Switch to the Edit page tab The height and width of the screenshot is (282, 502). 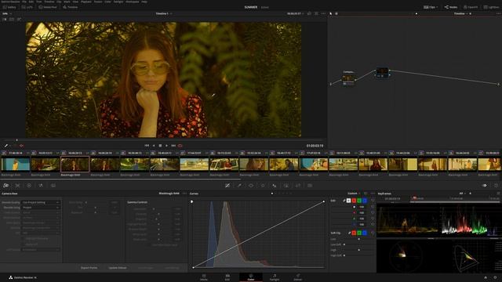coord(227,277)
